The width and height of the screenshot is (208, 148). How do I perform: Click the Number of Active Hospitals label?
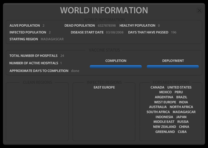point(34,63)
